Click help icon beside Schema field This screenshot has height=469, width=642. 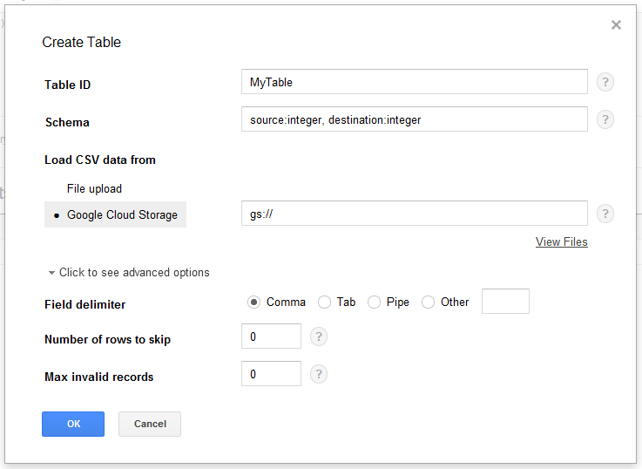coord(605,119)
